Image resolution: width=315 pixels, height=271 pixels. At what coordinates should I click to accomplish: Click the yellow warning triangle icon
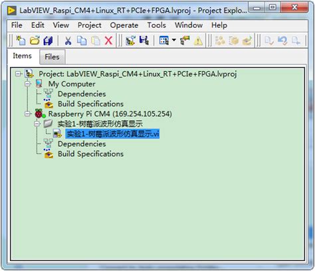click(198, 41)
